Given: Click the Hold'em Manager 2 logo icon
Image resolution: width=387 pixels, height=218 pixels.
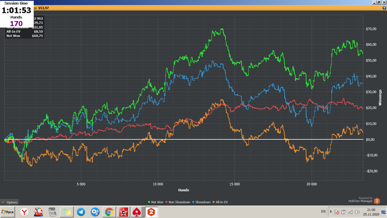Looking at the screenshot, I should (377, 201).
